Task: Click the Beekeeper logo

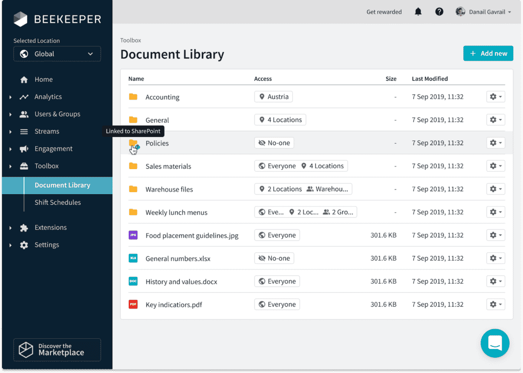Action: 57,19
